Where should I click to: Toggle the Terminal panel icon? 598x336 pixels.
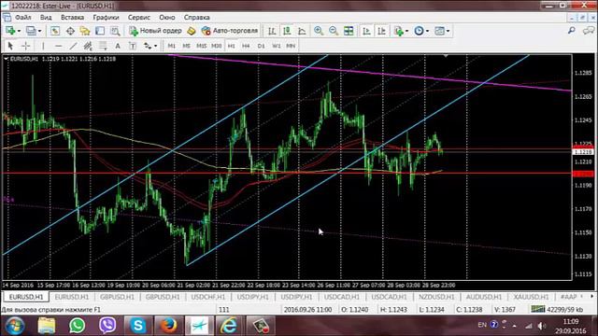(x=100, y=31)
